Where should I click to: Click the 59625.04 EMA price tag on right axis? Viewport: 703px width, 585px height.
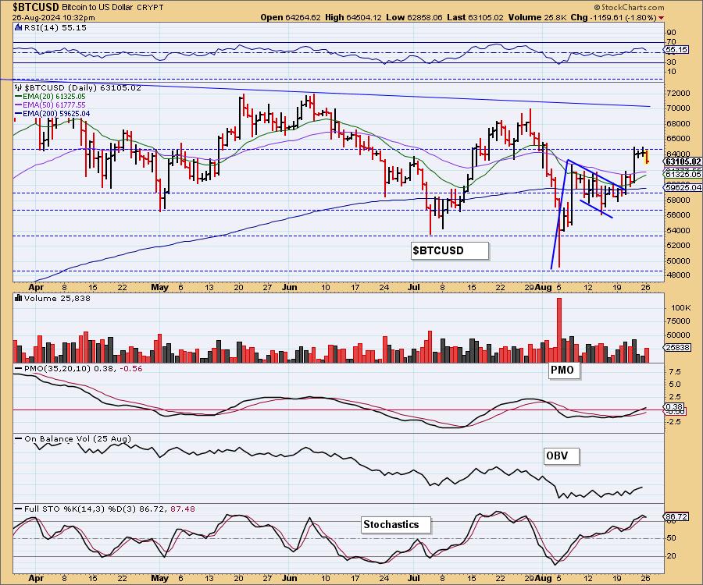pos(683,187)
